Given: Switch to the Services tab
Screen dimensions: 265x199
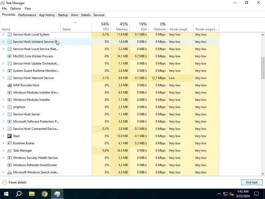Looking at the screenshot, I should pos(99,15).
